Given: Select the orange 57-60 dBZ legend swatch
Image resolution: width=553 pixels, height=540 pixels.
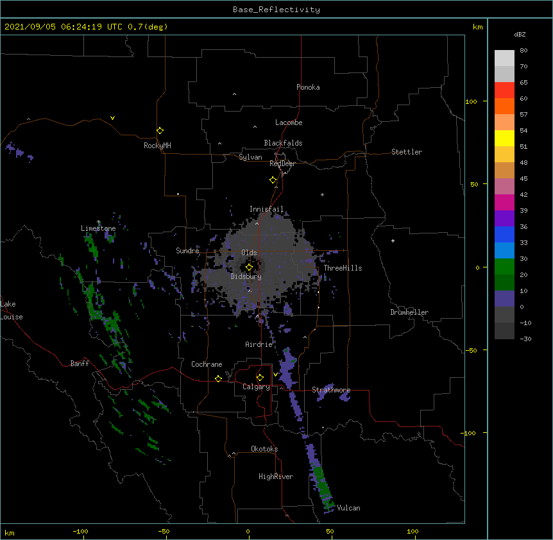Looking at the screenshot, I should tap(504, 106).
